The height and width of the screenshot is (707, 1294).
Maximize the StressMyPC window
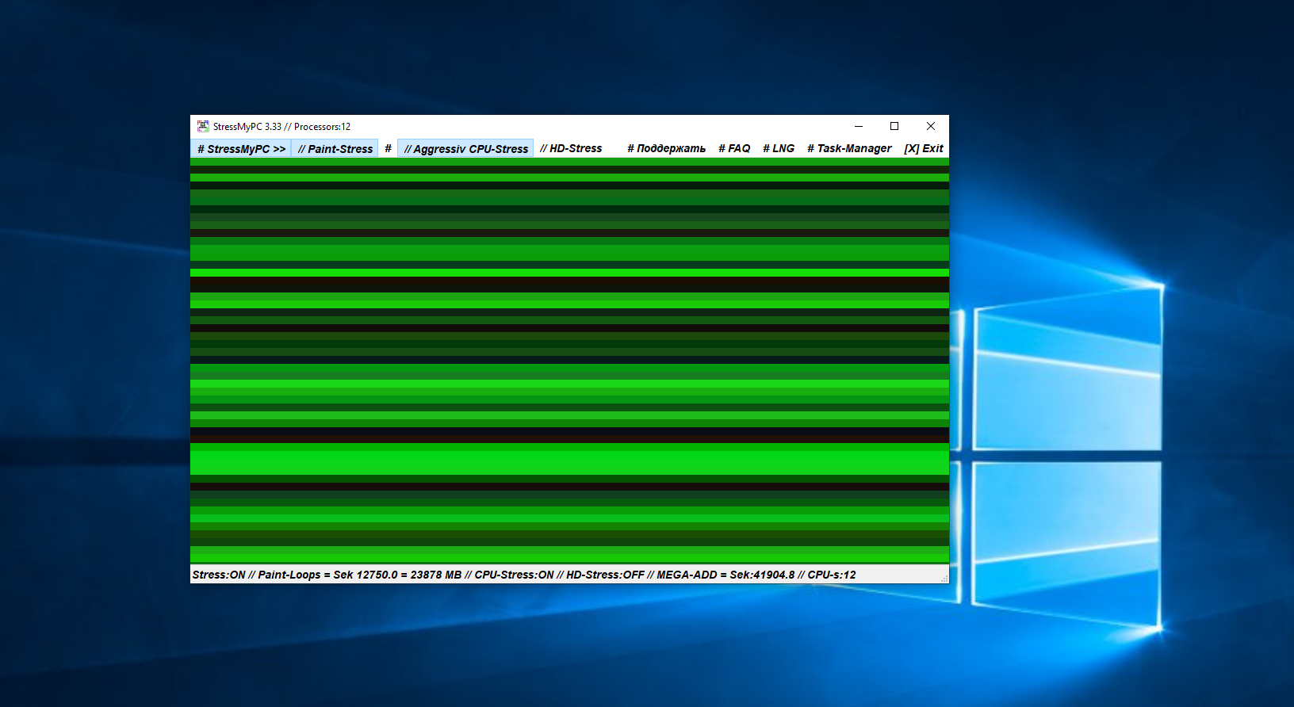[x=894, y=126]
